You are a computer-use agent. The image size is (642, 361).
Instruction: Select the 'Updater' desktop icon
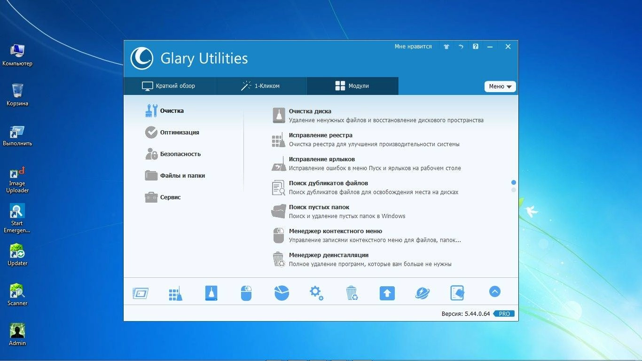coord(17,255)
